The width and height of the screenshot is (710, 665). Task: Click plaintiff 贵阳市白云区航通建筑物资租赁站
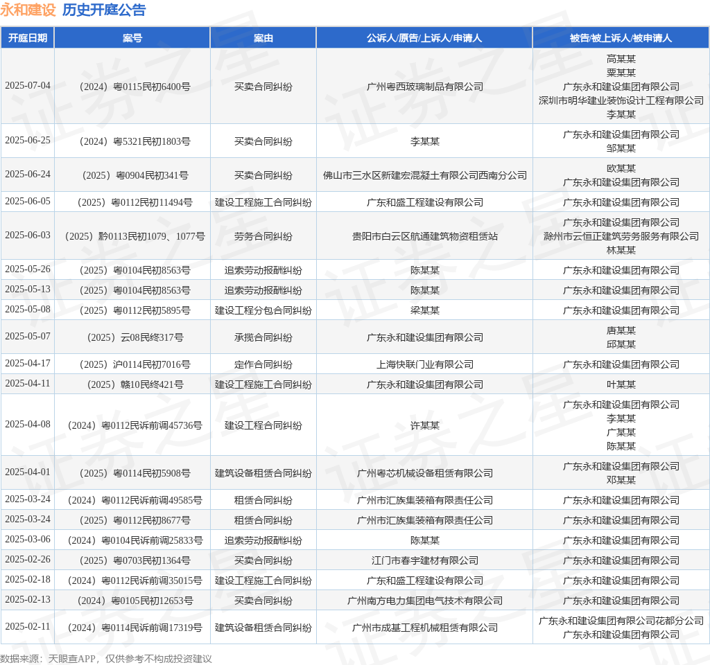point(424,236)
